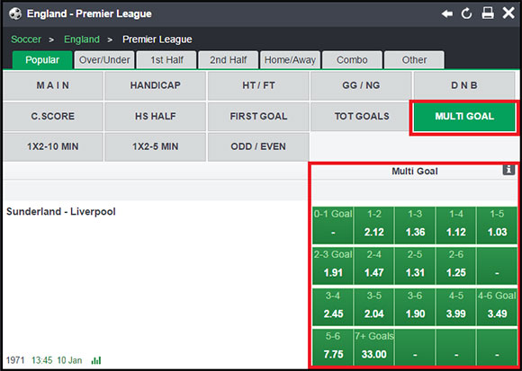Image resolution: width=522 pixels, height=371 pixels.
Task: Open match statistics bar chart icon
Action: coord(96,360)
